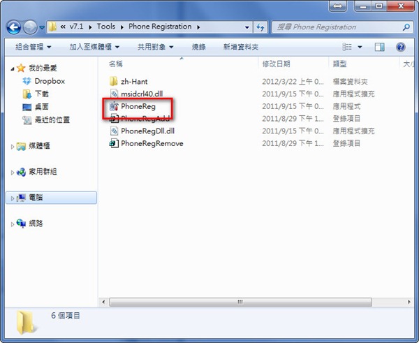Open the 共用對象 share with menu
Screen dimensions: 419x343
coord(155,48)
